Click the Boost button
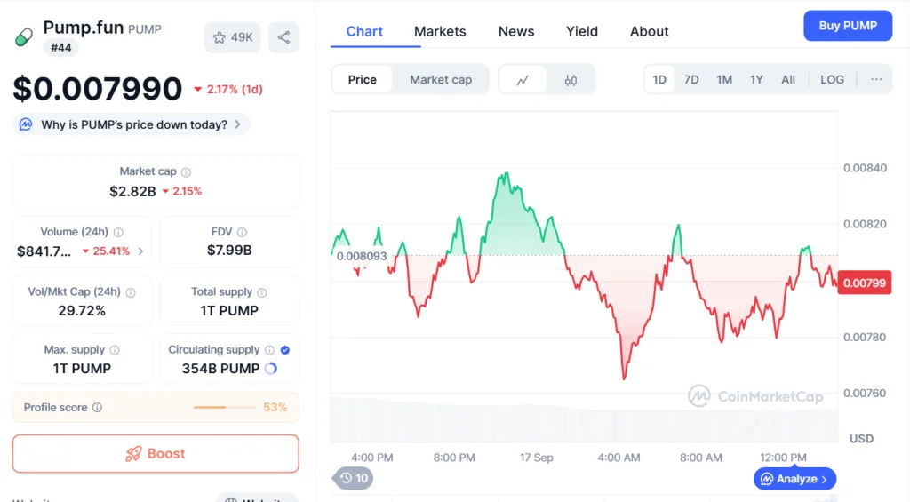910x502 pixels. [156, 454]
